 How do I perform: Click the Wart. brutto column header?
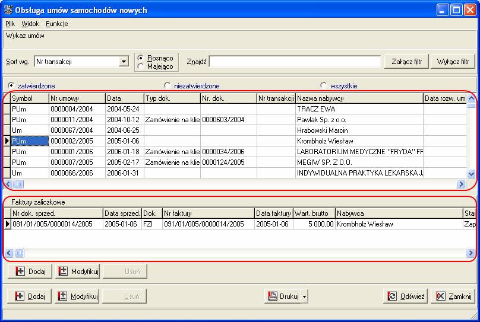(x=314, y=213)
